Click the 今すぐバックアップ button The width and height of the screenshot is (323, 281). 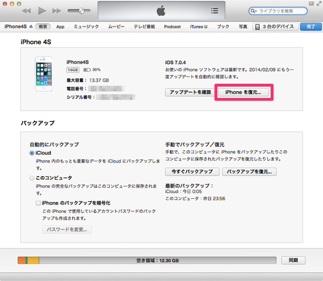click(x=193, y=172)
